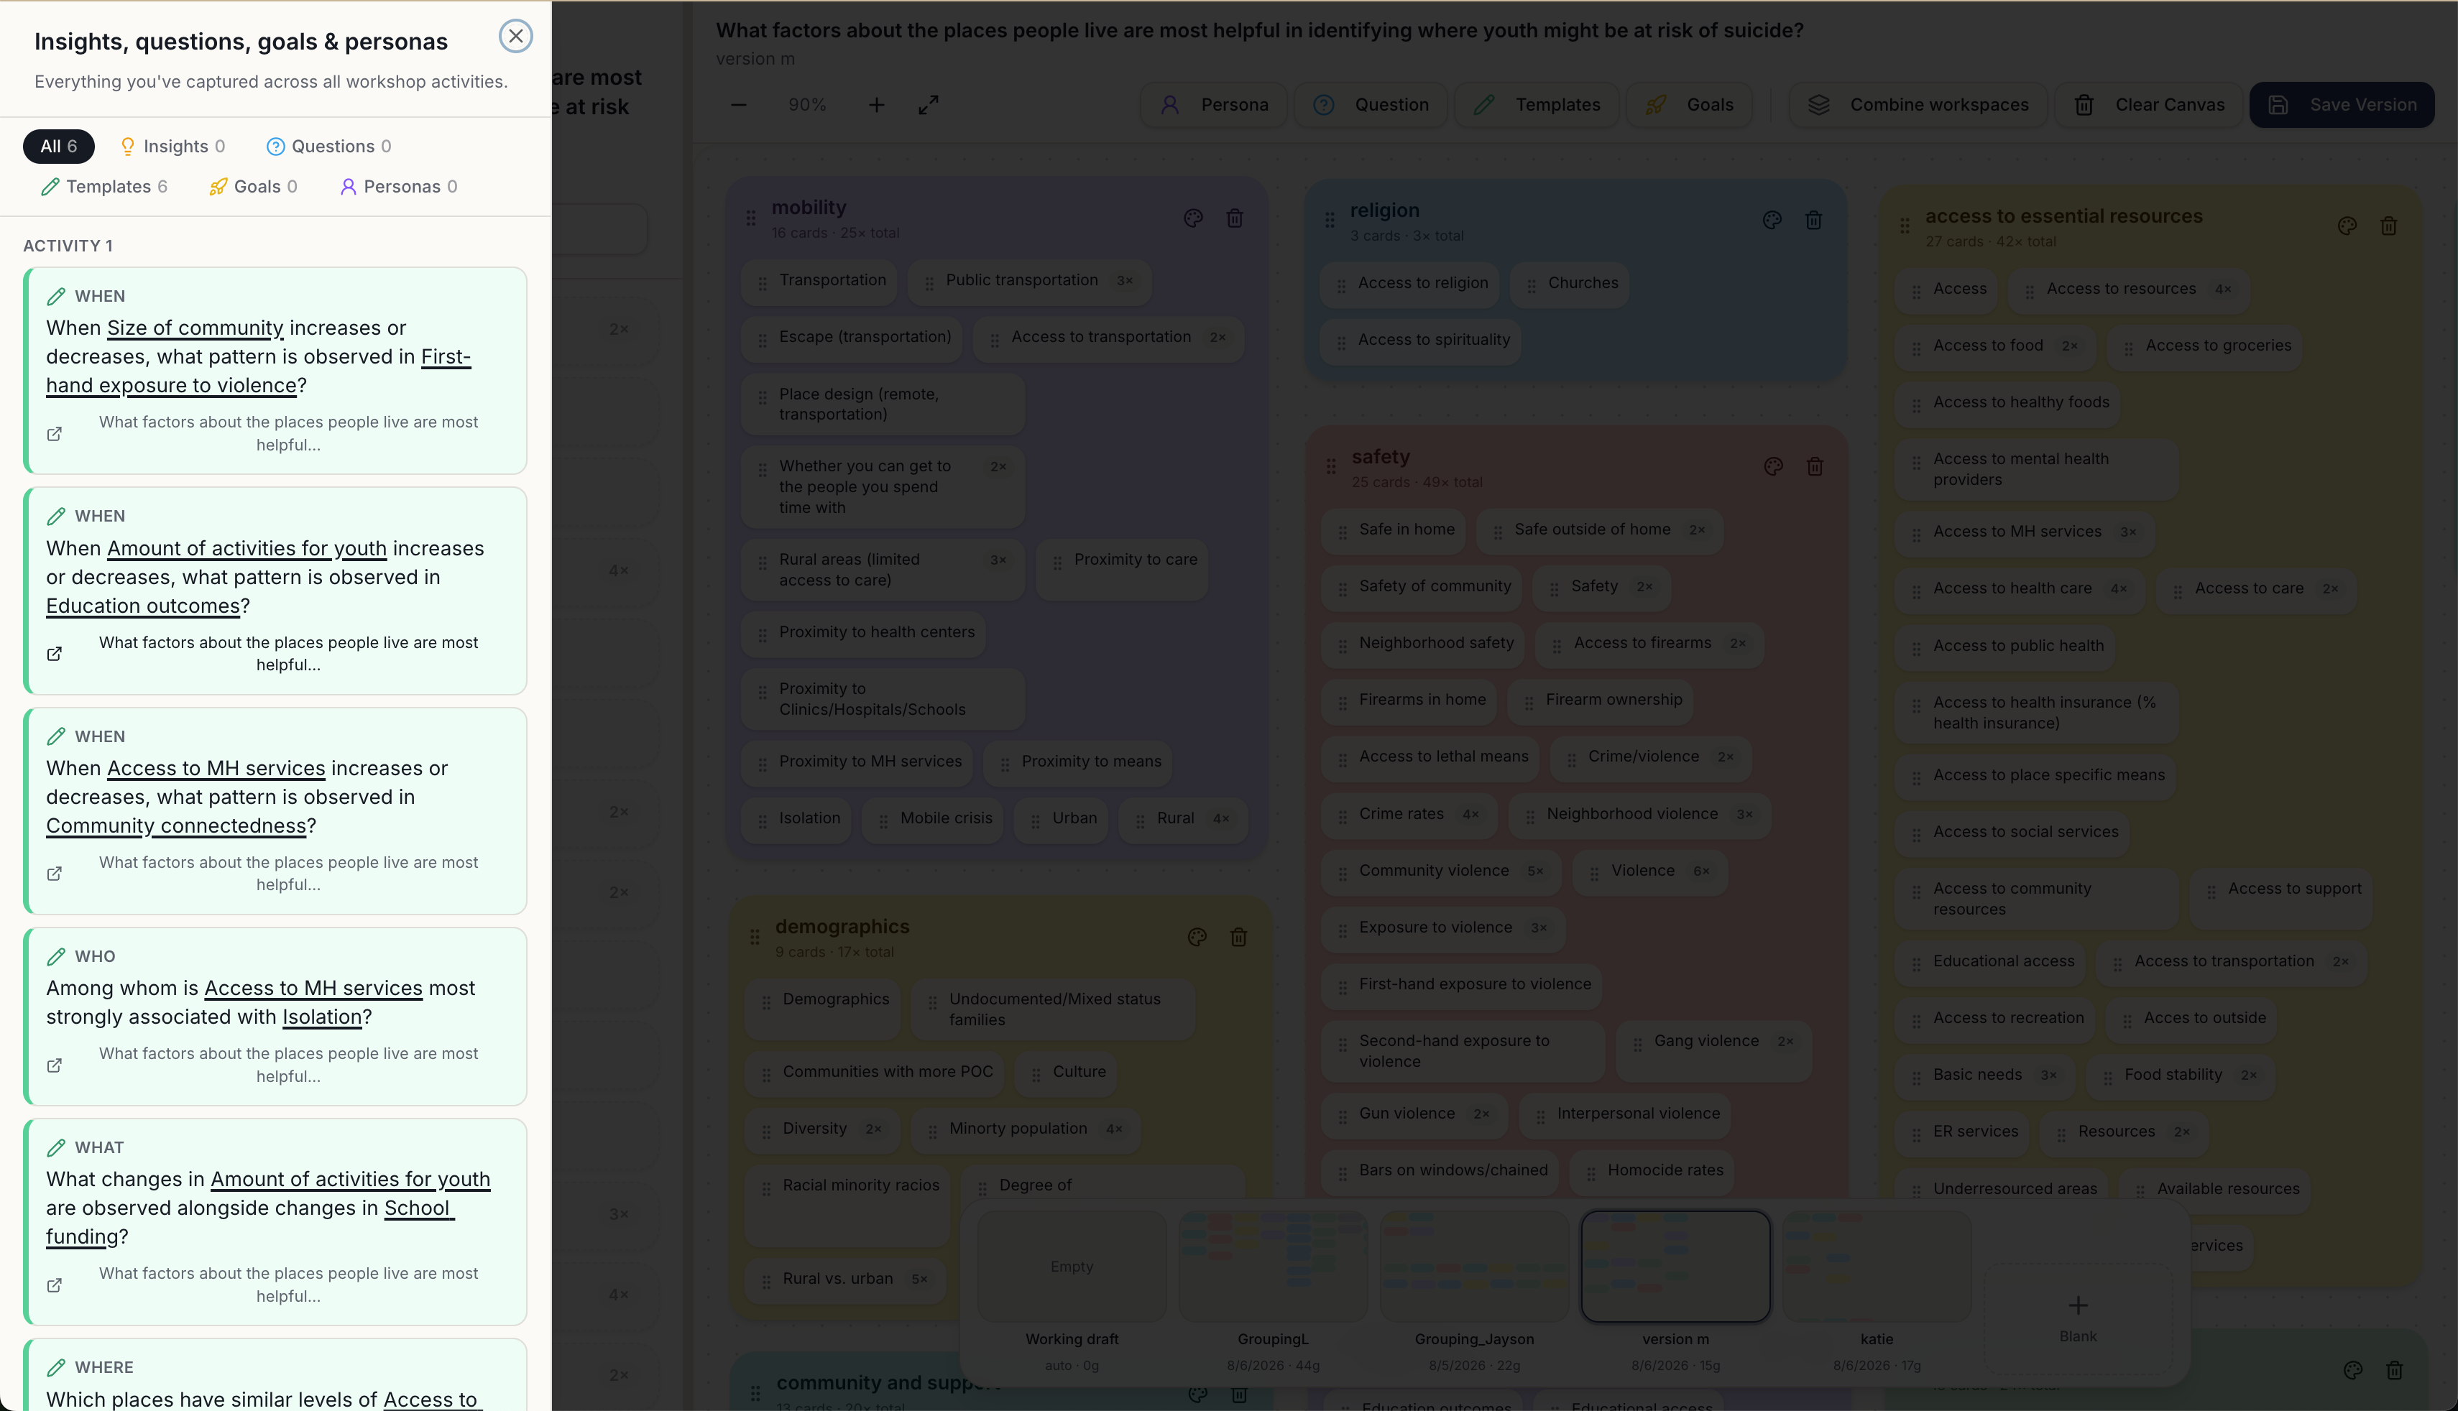
Task: Open external link on the Education outcomes card
Action: click(55, 654)
